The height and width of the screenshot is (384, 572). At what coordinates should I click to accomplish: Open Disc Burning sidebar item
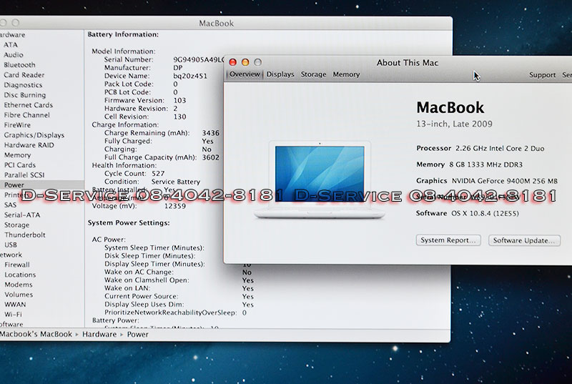pyautogui.click(x=25, y=95)
